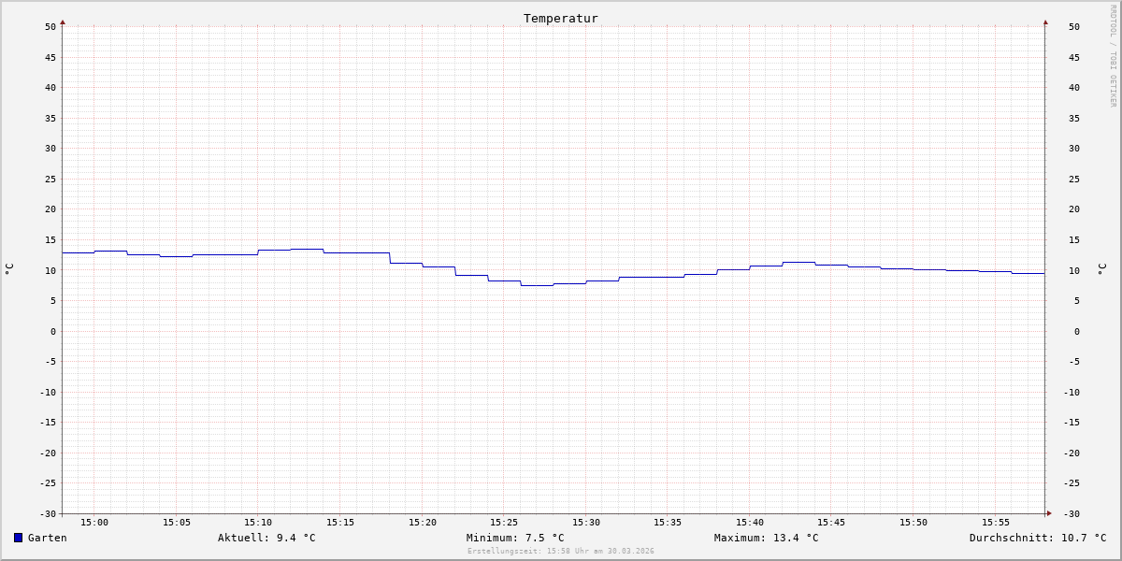1122x561 pixels.
Task: Click the Aktuell: 9.4 °C value
Action: (x=266, y=538)
